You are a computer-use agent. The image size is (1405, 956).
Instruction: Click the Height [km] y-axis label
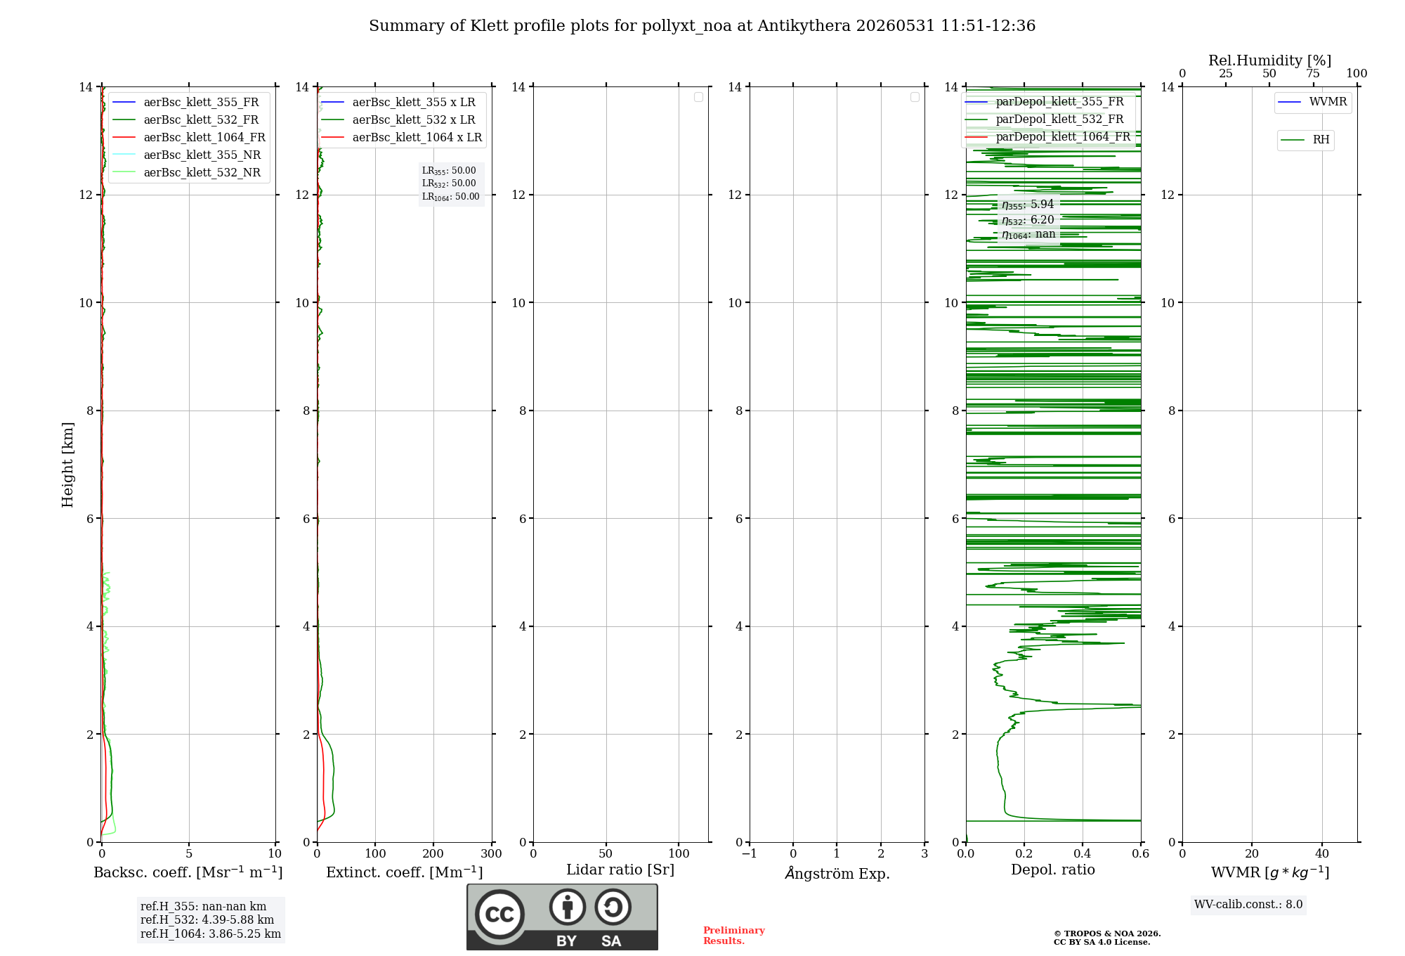pos(67,465)
